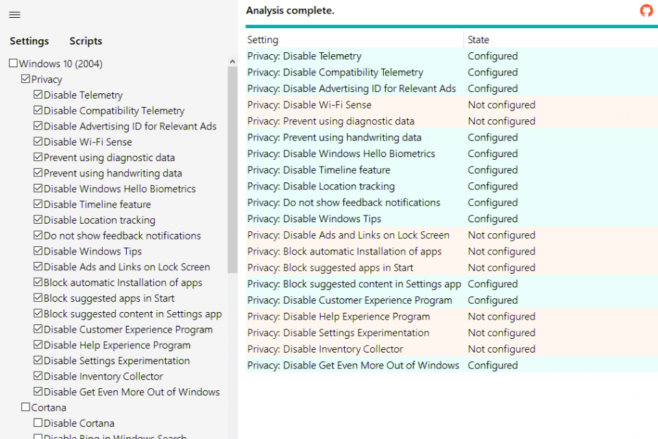Image resolution: width=658 pixels, height=439 pixels.
Task: Select Privacy: Disable Inventory Collector row
Action: coord(452,349)
